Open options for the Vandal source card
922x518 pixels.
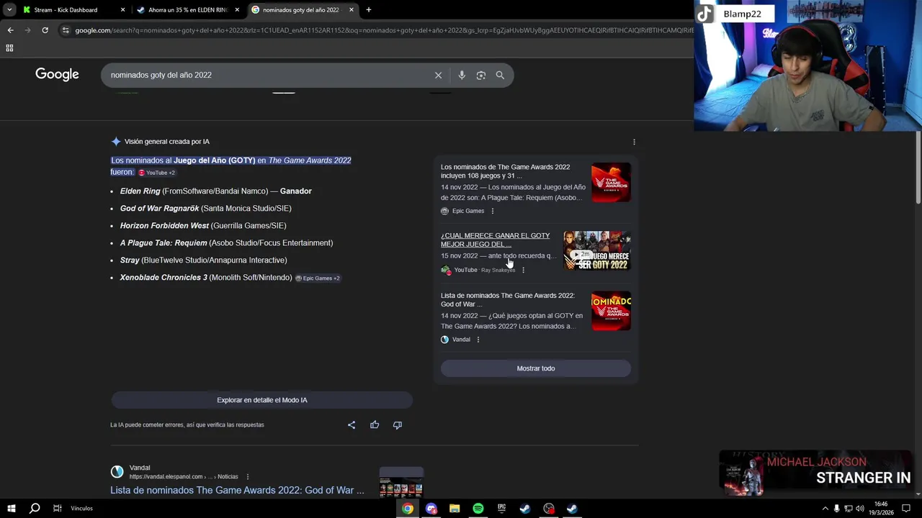pos(478,340)
